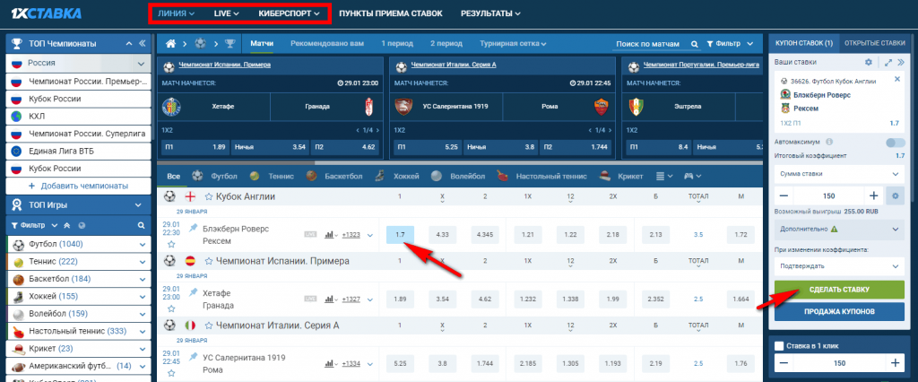Click the double up-arrow in ТОП Игры filter

click(x=66, y=225)
